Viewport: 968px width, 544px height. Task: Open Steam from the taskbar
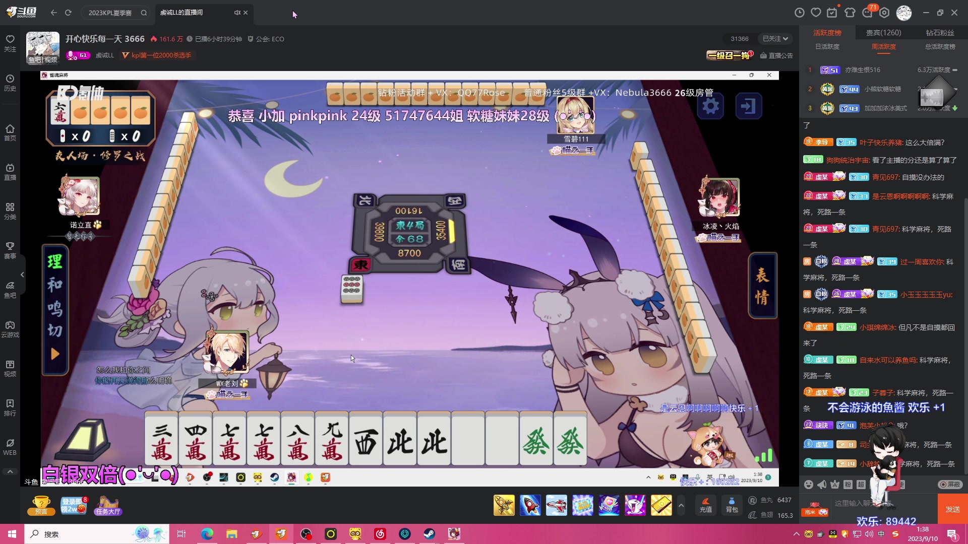pyautogui.click(x=430, y=534)
